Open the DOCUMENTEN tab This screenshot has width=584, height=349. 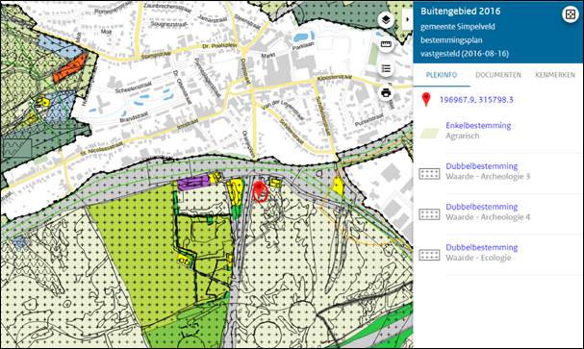pyautogui.click(x=498, y=75)
